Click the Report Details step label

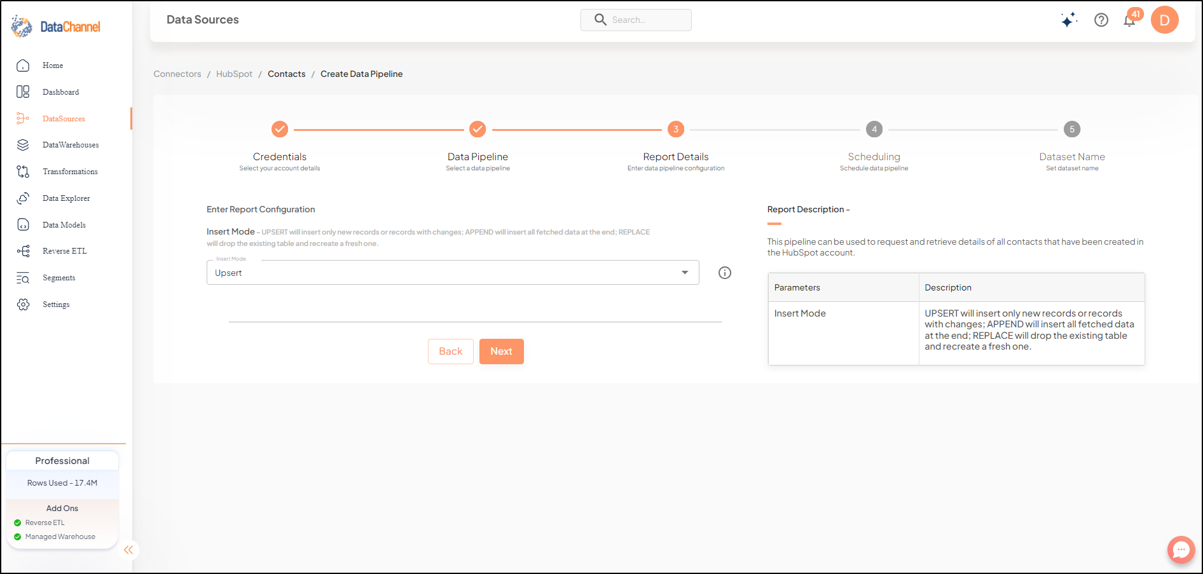676,156
